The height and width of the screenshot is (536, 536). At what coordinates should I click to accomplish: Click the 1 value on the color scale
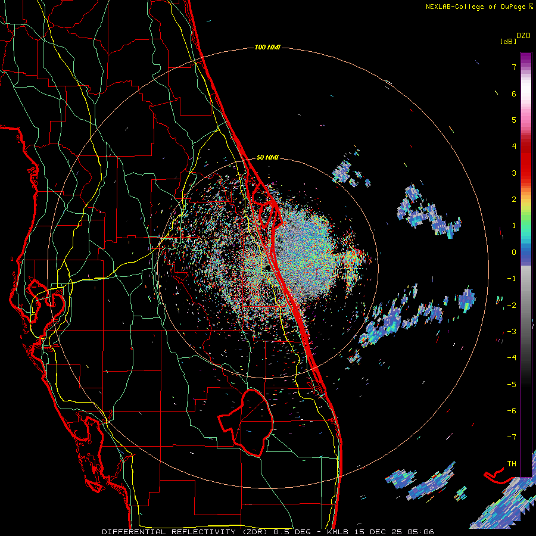514,226
